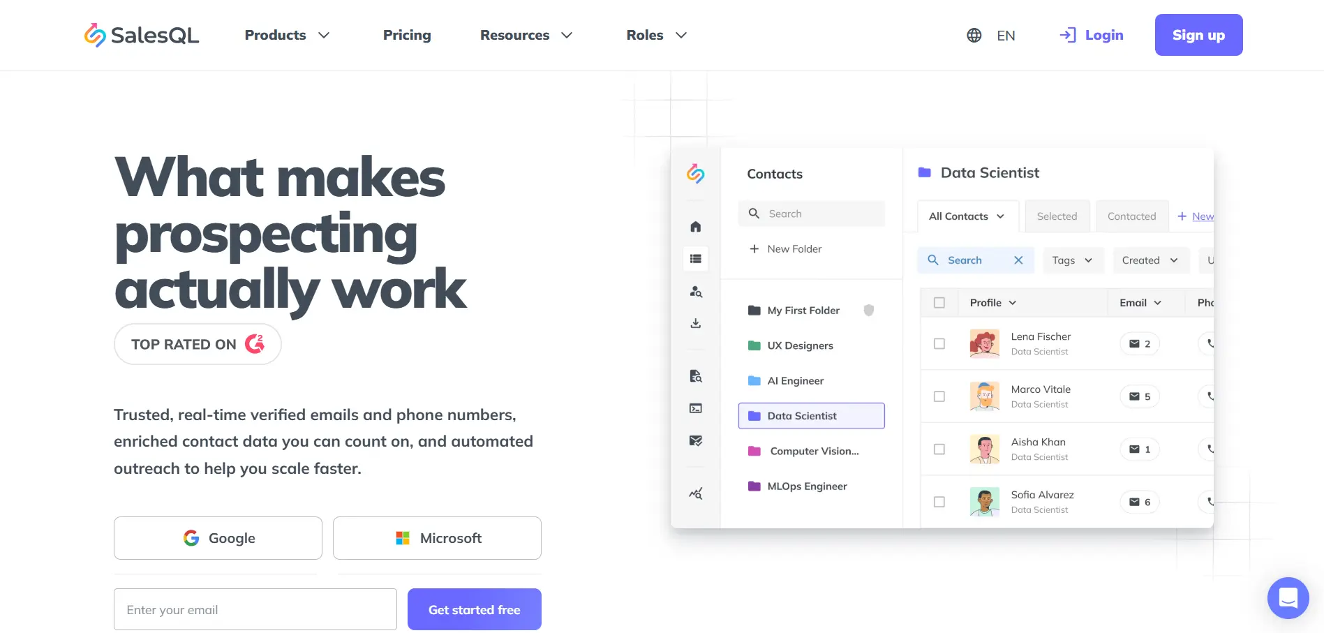
Task: Clear search with the X icon
Action: point(1018,260)
